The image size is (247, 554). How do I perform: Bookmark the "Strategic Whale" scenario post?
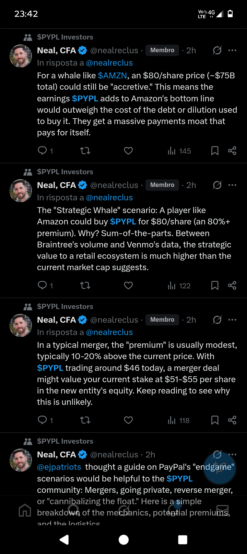coord(215,286)
